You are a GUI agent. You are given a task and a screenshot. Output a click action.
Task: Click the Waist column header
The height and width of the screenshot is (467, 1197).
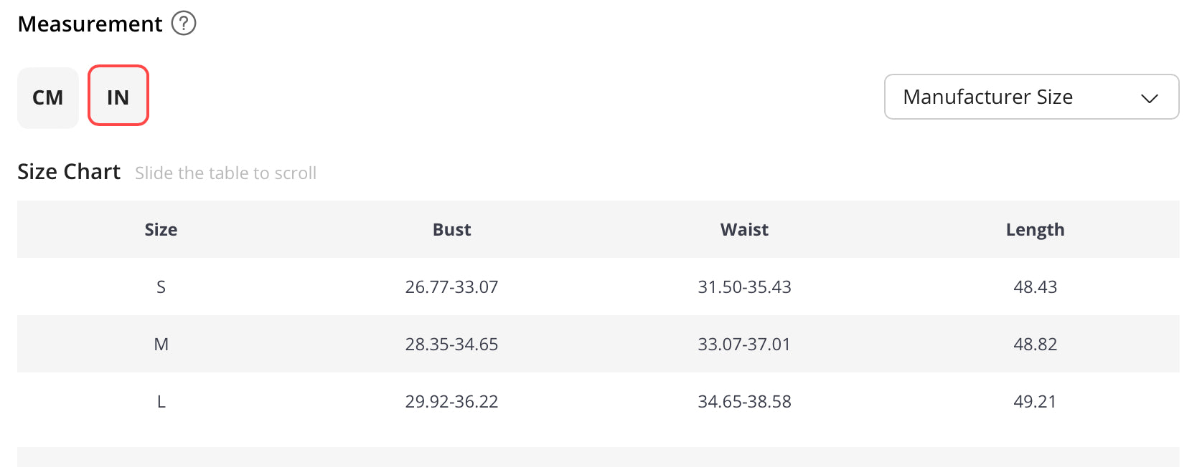(x=744, y=229)
